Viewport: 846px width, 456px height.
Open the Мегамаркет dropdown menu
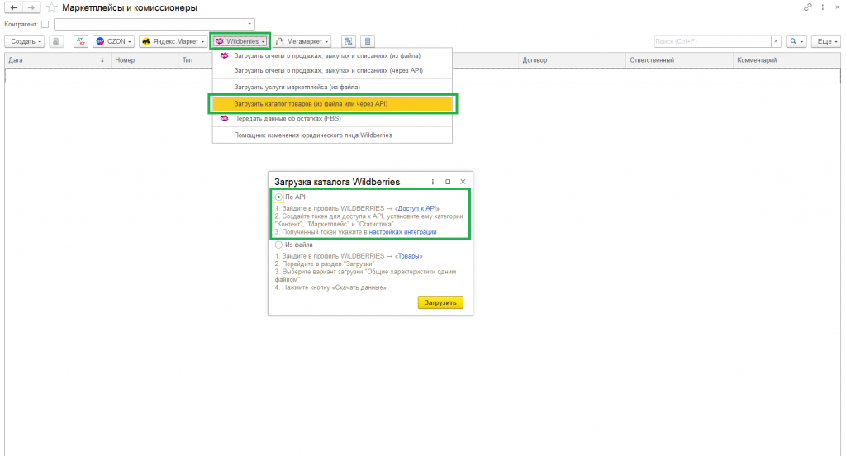[x=302, y=41]
